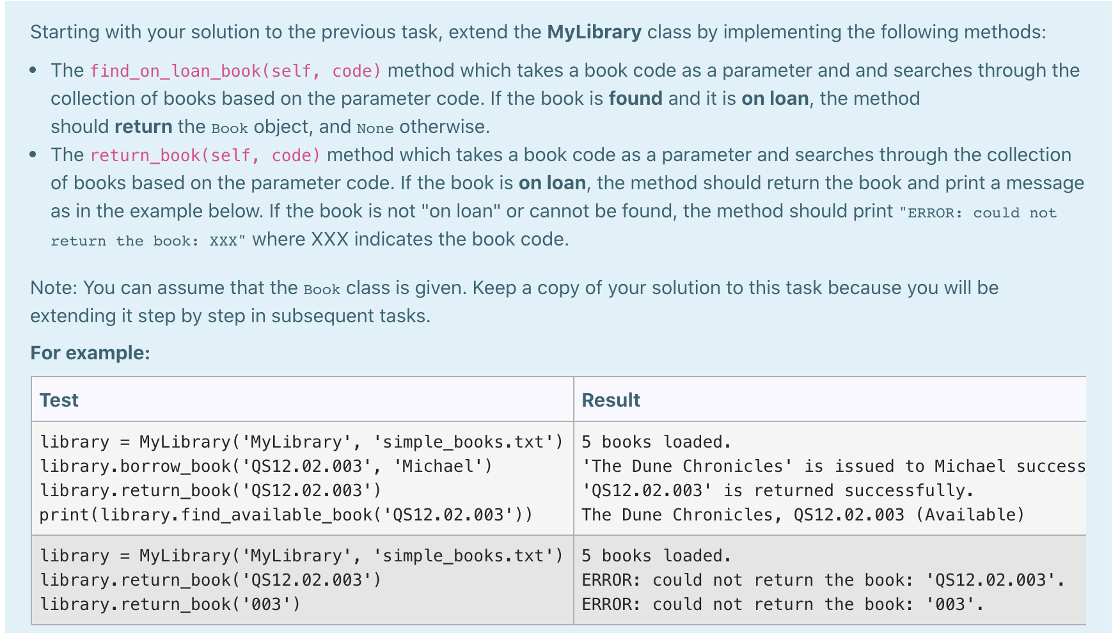
Task: Select the None keyword in the first bullet
Action: click(x=375, y=128)
